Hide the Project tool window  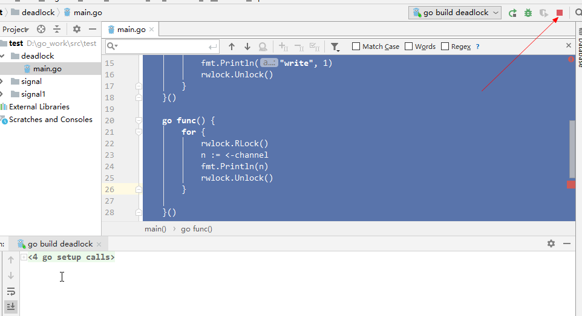[93, 29]
